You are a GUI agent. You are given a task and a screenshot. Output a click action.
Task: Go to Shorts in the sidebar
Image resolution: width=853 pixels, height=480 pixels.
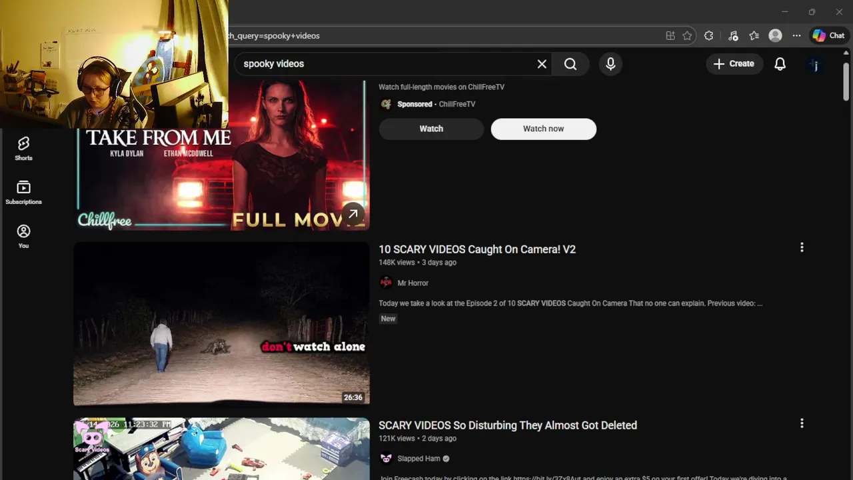[x=23, y=149]
